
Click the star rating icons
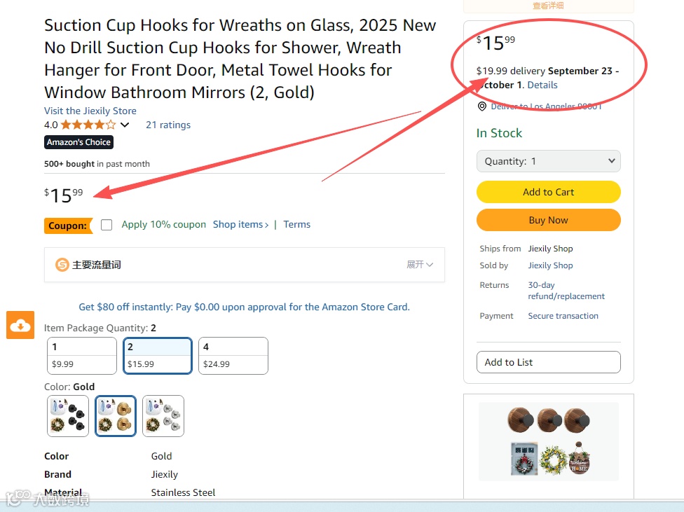tap(88, 125)
